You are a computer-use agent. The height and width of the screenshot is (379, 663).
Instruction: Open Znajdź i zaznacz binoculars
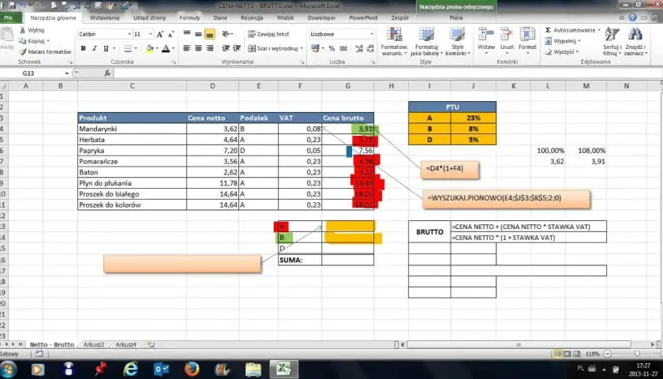pyautogui.click(x=635, y=41)
